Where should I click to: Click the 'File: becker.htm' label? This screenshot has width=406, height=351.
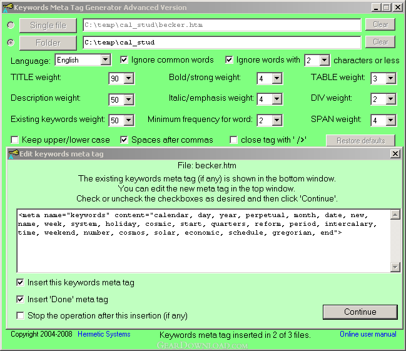[x=207, y=166]
